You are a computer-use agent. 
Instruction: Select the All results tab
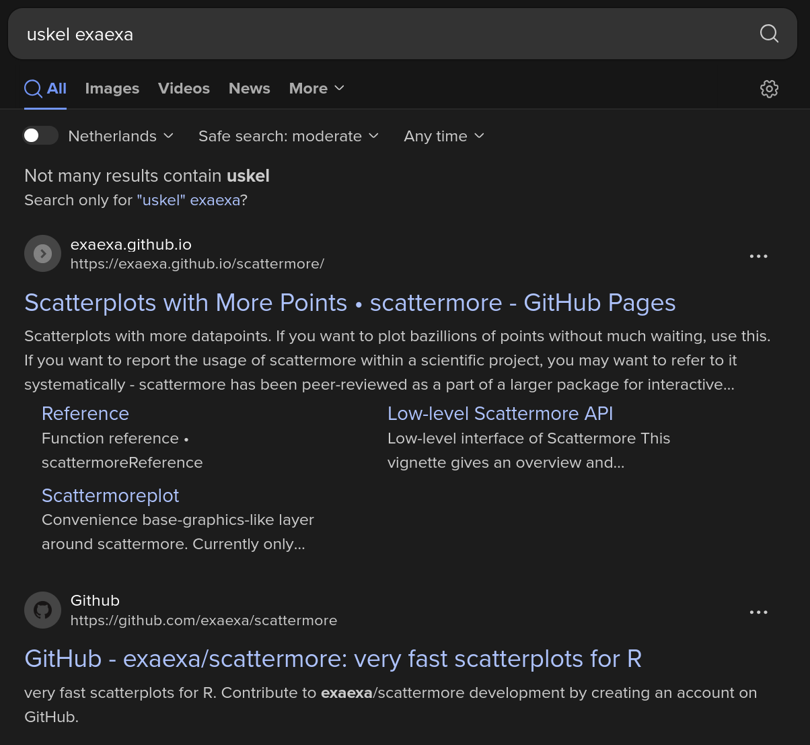[x=46, y=89]
